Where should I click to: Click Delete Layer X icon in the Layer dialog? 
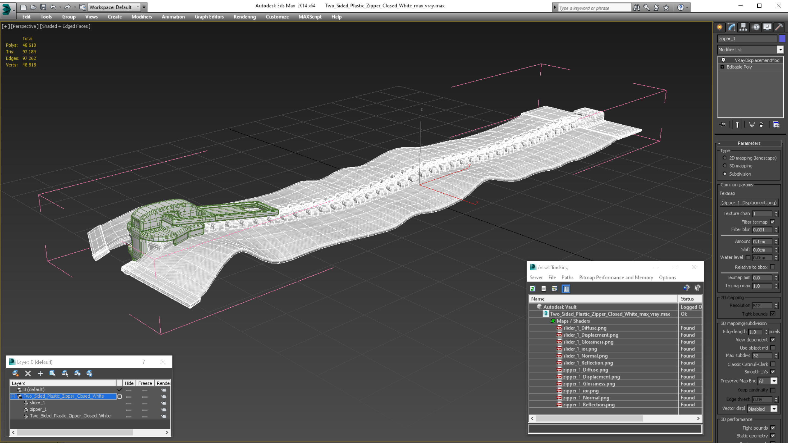[x=28, y=373]
